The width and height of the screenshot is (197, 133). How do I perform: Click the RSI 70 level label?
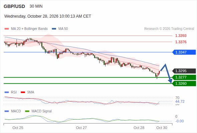pyautogui.click(x=177, y=98)
